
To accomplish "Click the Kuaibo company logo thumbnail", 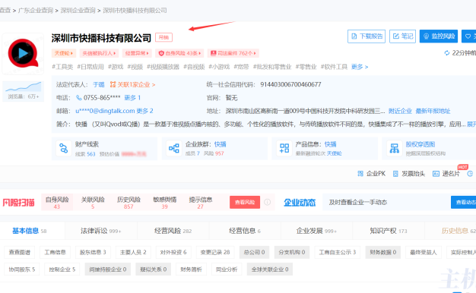I will 23,54.
